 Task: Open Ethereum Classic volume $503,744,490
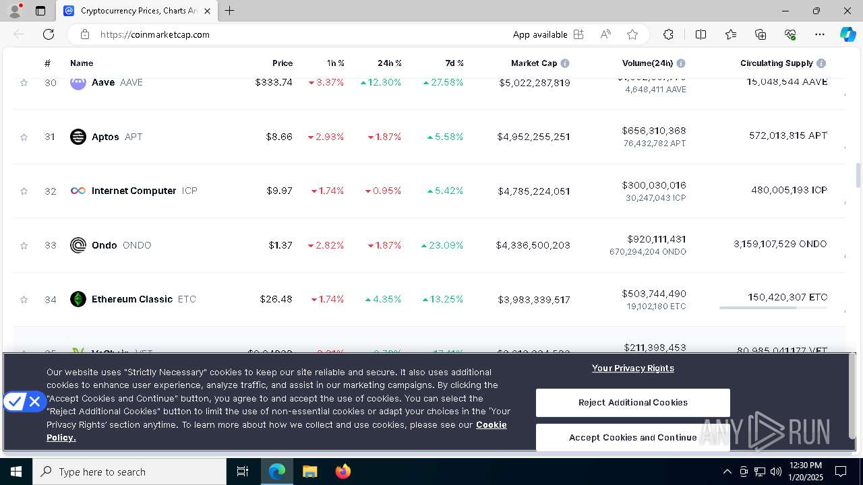click(654, 294)
